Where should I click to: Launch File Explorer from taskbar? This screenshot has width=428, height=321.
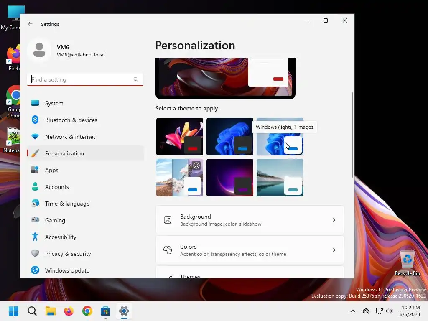pos(51,311)
